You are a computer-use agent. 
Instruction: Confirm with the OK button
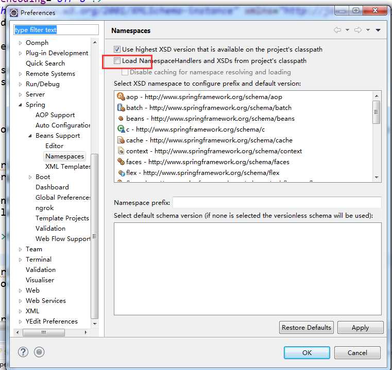point(307,352)
